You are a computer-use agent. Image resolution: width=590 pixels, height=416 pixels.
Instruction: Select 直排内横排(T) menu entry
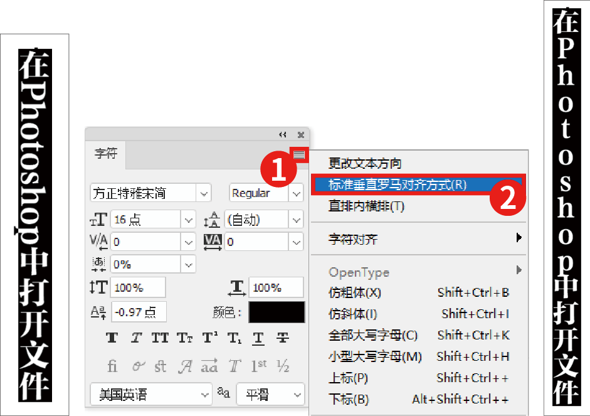pos(367,206)
